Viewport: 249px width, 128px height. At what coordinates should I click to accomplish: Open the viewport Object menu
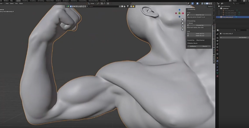coord(21,3)
